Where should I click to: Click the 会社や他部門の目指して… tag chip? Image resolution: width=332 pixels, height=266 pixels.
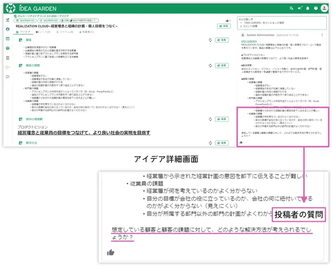coord(84,21)
